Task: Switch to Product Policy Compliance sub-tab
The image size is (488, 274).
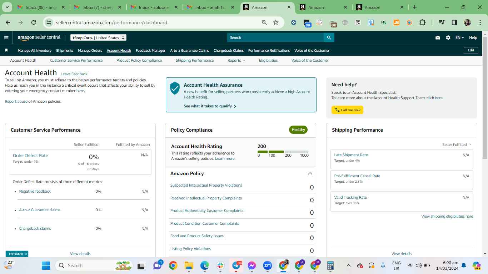Action: (139, 60)
